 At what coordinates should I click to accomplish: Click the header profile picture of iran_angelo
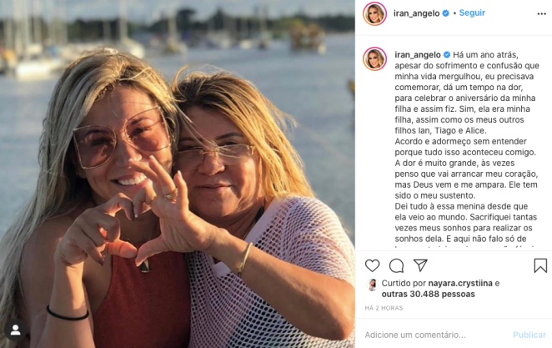pos(374,14)
